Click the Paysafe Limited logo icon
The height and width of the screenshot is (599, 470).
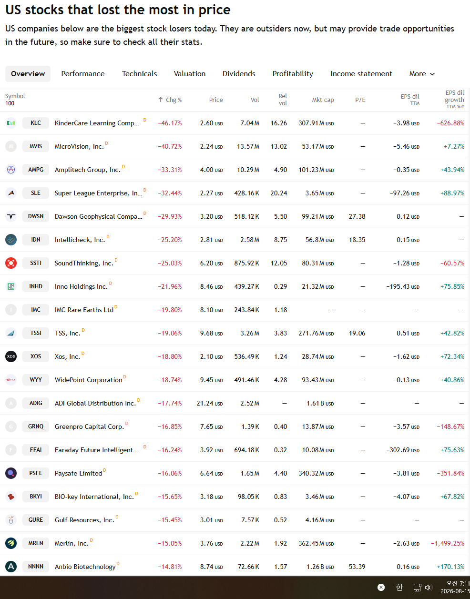coord(11,473)
